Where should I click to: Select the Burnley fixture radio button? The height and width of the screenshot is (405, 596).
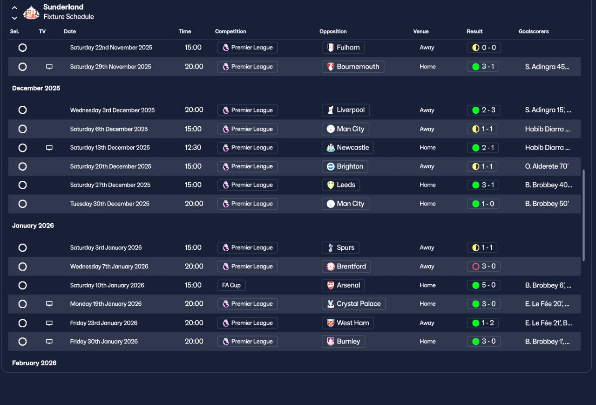(22, 342)
